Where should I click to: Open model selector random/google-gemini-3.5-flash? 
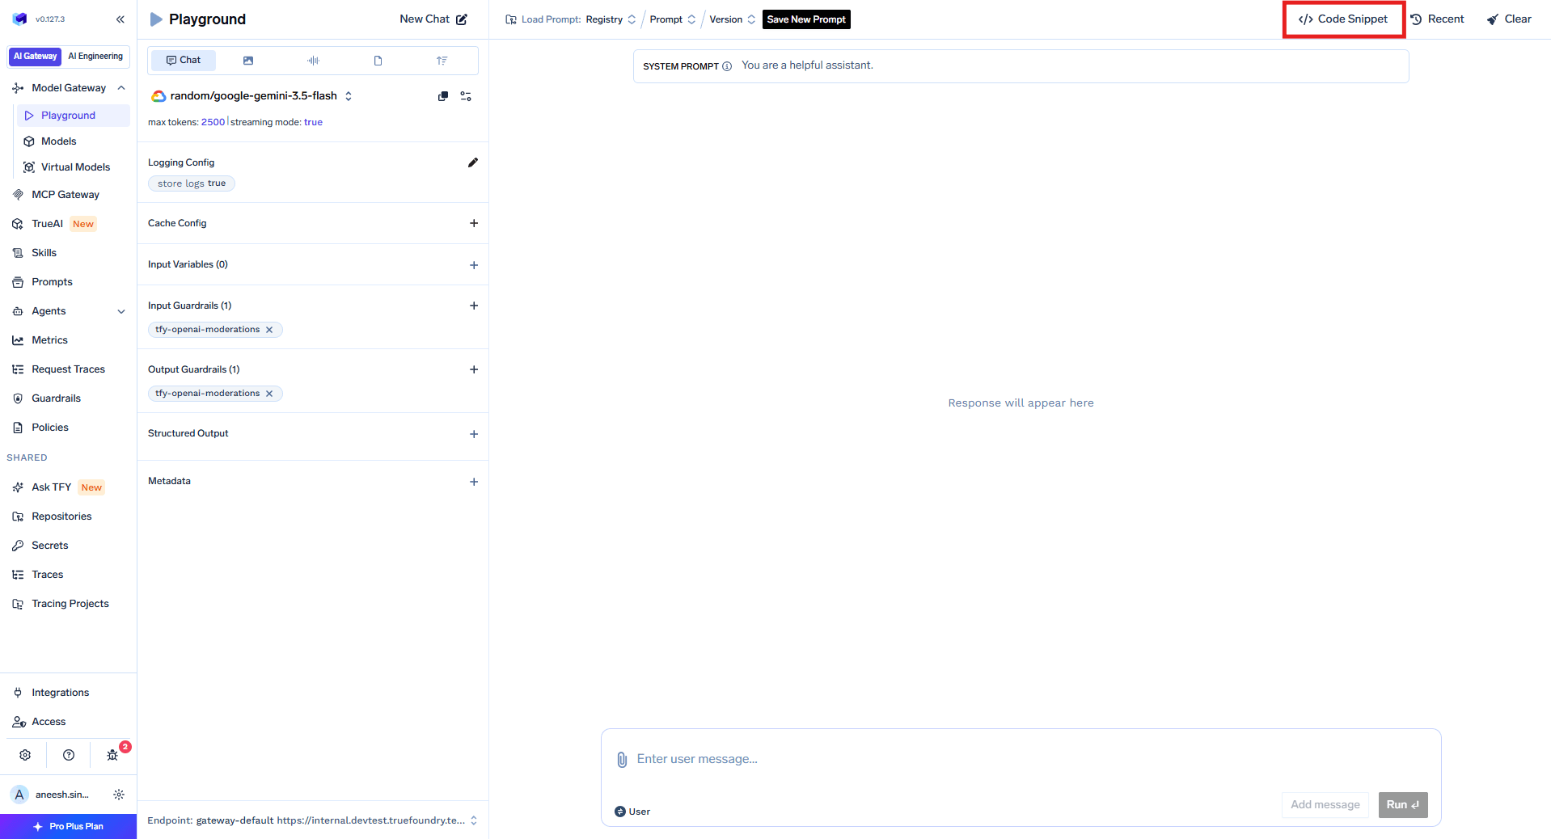[252, 96]
